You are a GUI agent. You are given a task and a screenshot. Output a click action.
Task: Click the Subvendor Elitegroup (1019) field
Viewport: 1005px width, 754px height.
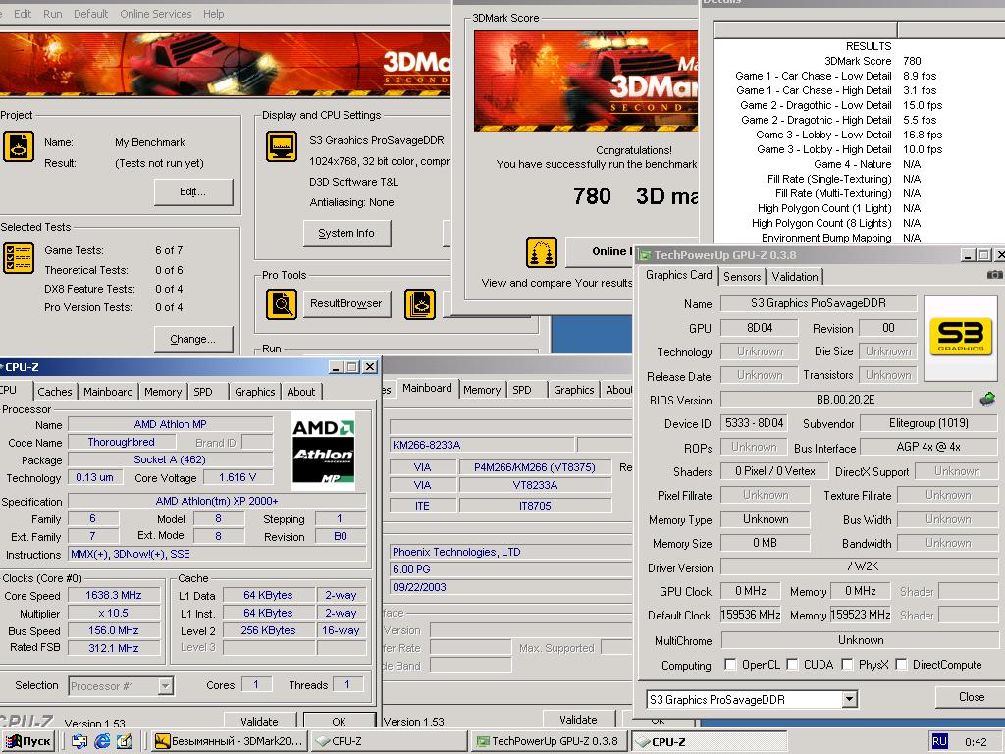click(x=928, y=423)
